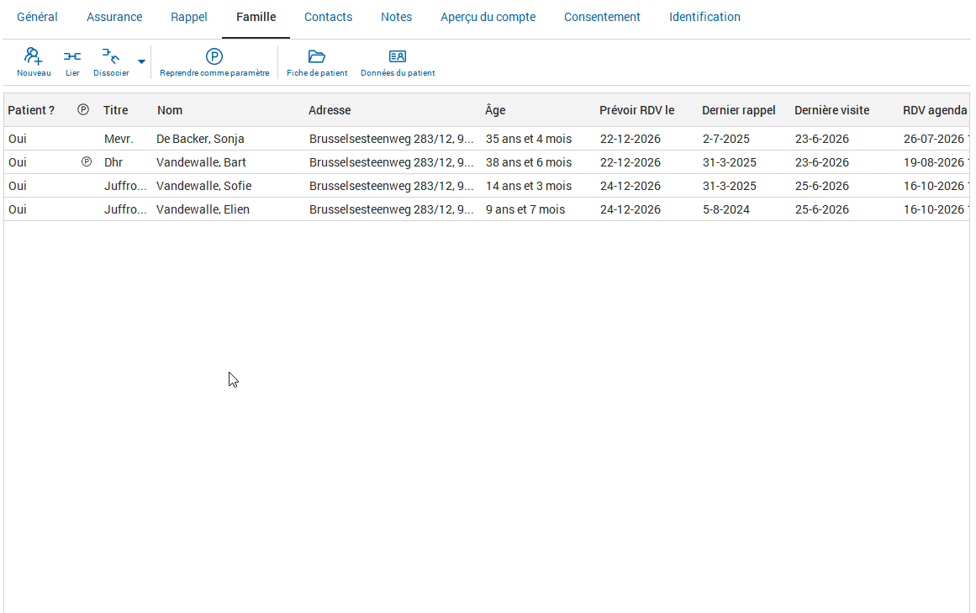Sort by the P column header icon
976x613 pixels.
[82, 109]
